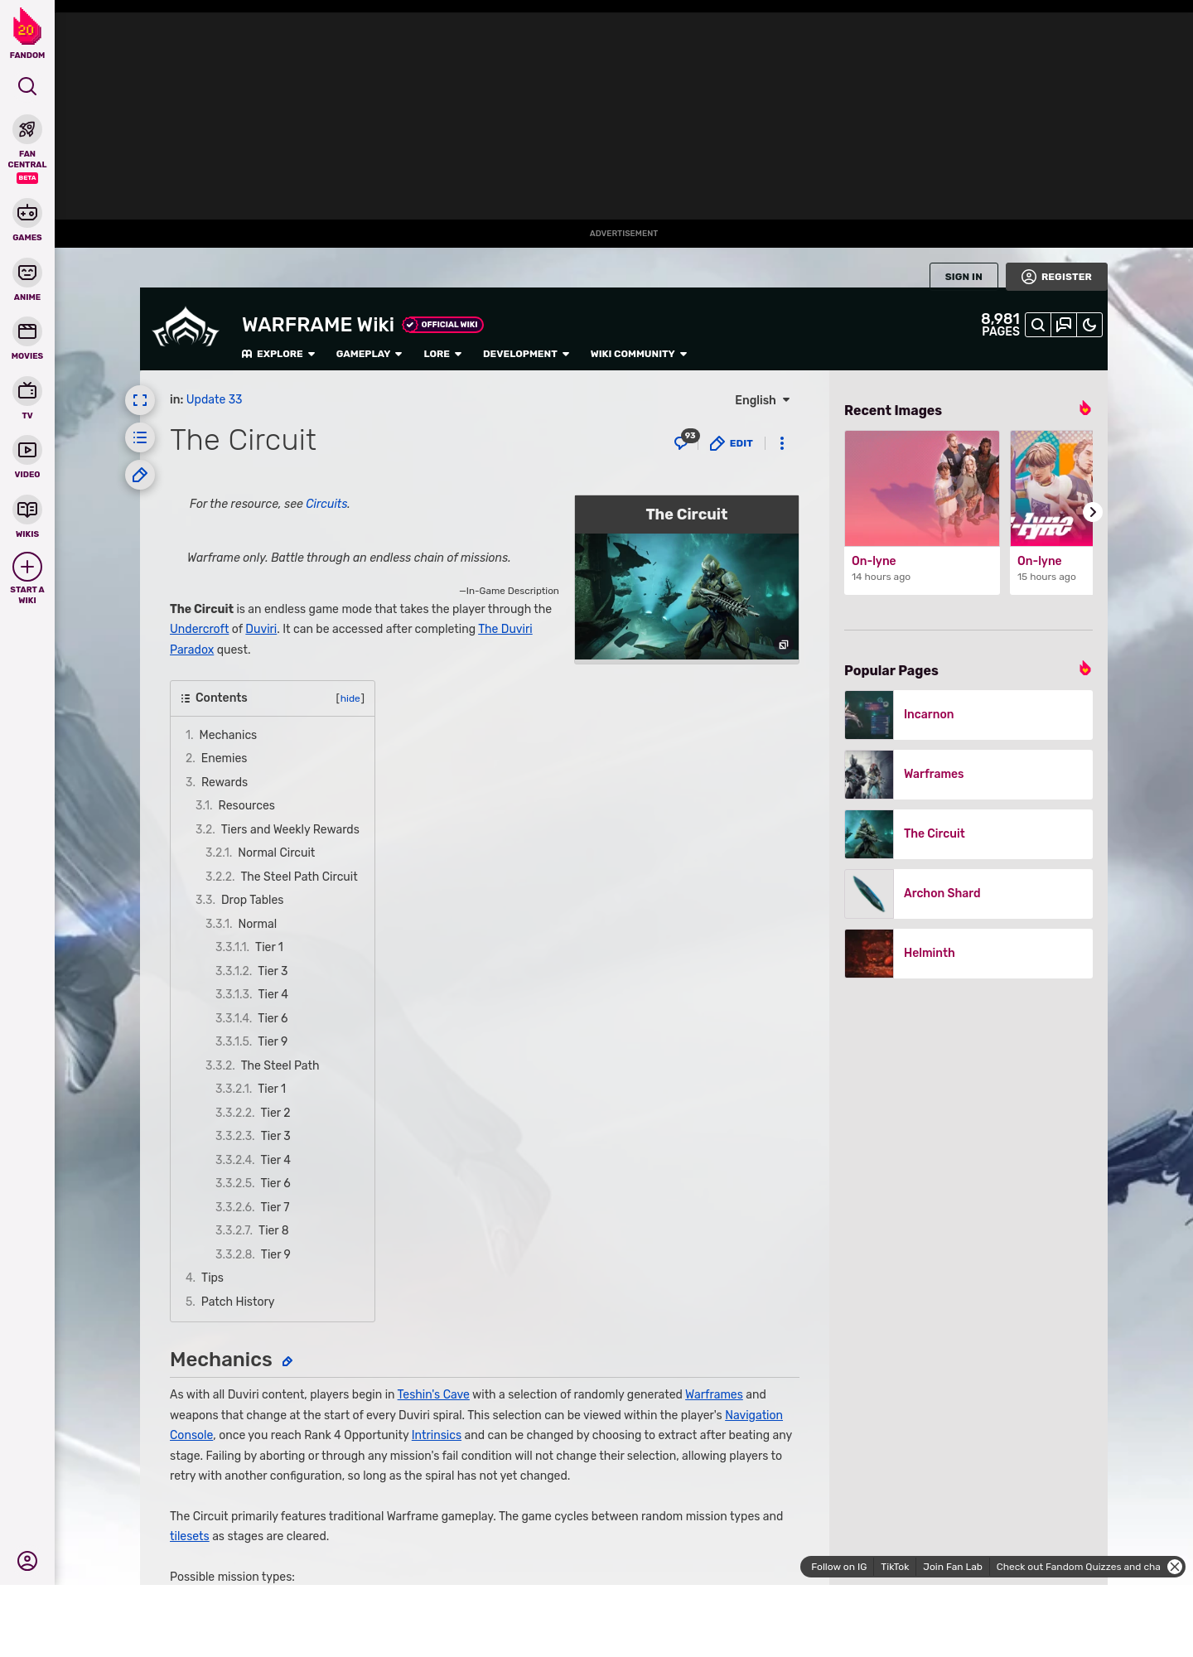Screen dimensions: 1193x1657
Task: Open Teshin's Cave link
Action: coord(433,1394)
